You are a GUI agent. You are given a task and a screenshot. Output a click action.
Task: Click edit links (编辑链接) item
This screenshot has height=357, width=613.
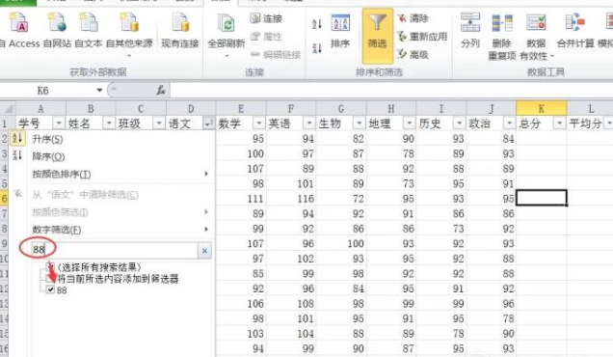click(276, 54)
